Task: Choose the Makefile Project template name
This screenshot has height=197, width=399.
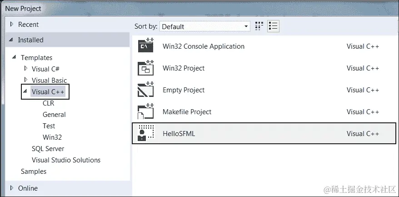Action: 187,111
